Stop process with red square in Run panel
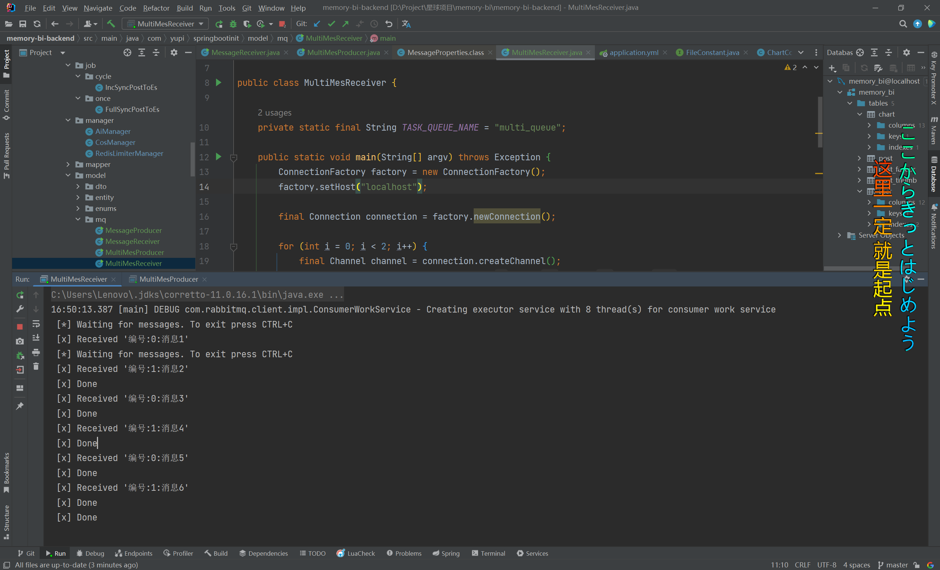940x570 pixels. coord(20,326)
